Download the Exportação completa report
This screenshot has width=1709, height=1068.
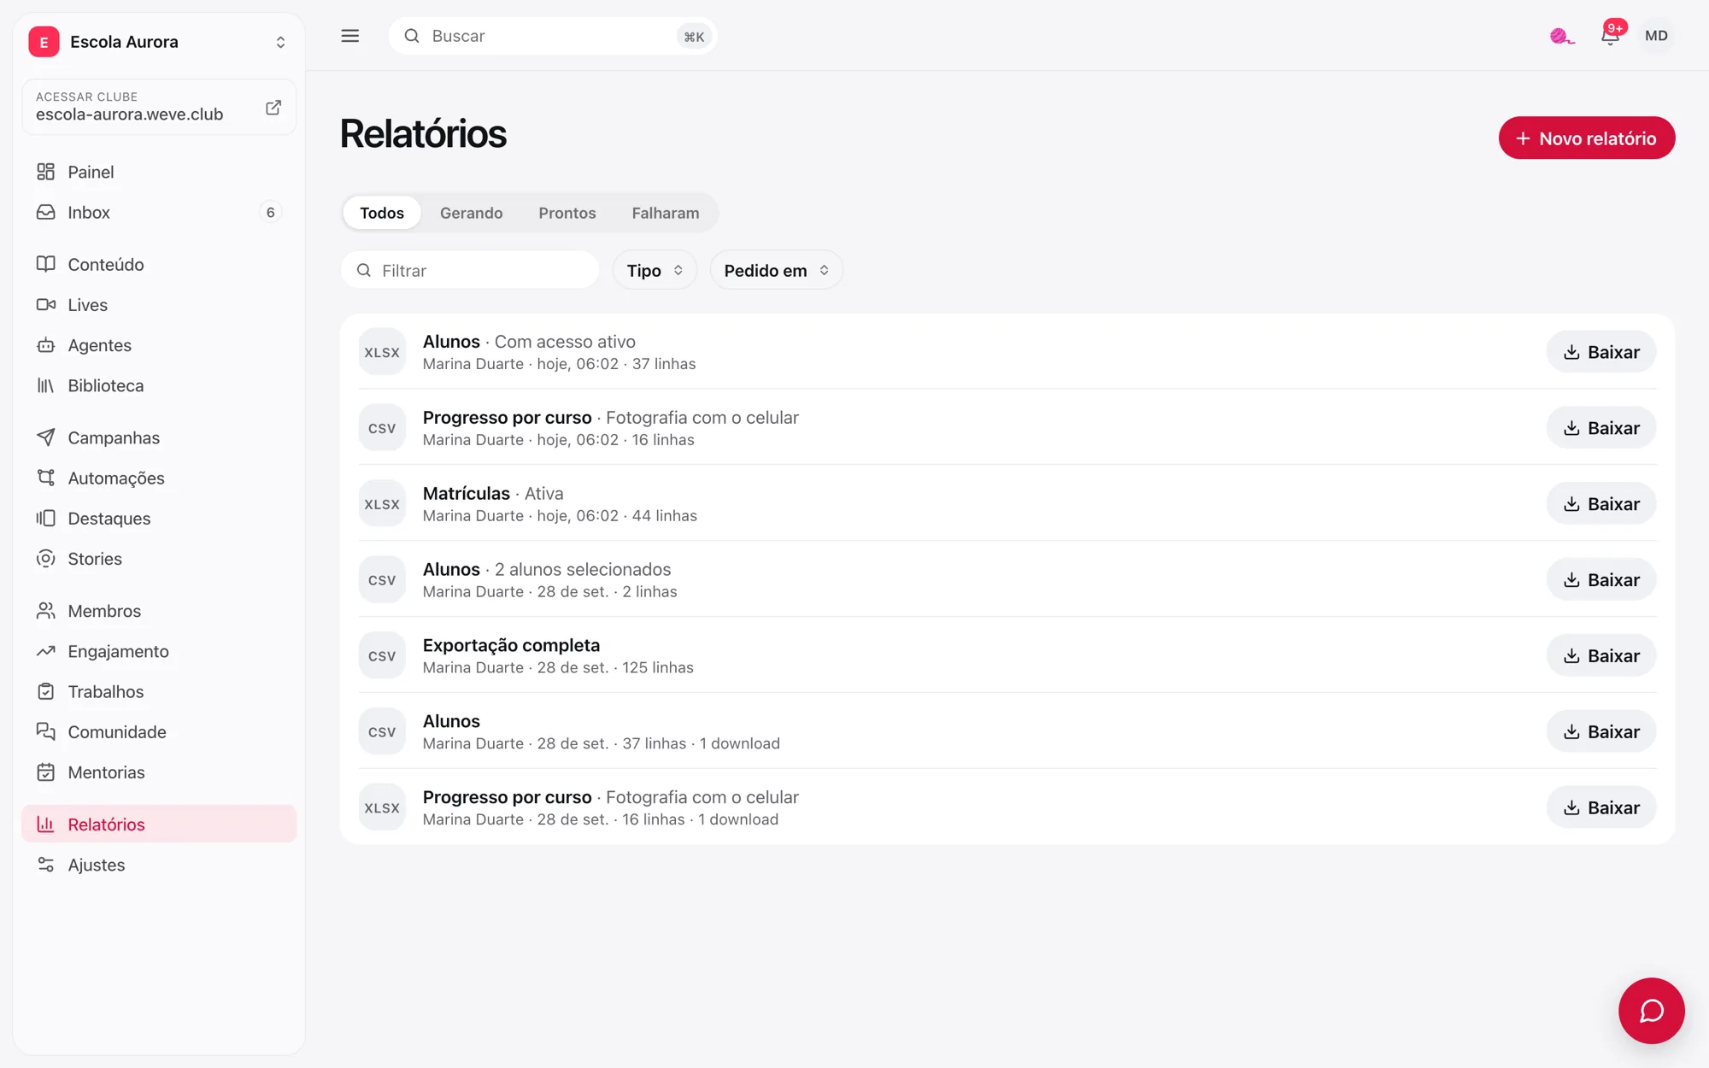(1600, 655)
